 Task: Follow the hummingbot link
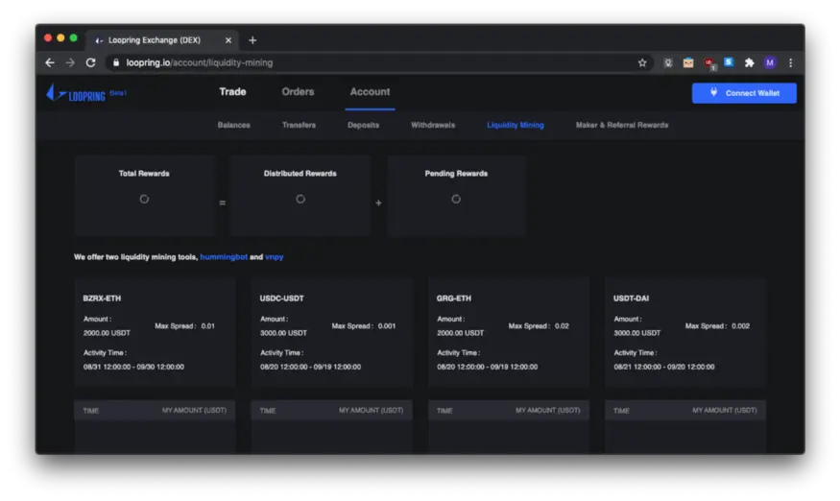pos(224,257)
